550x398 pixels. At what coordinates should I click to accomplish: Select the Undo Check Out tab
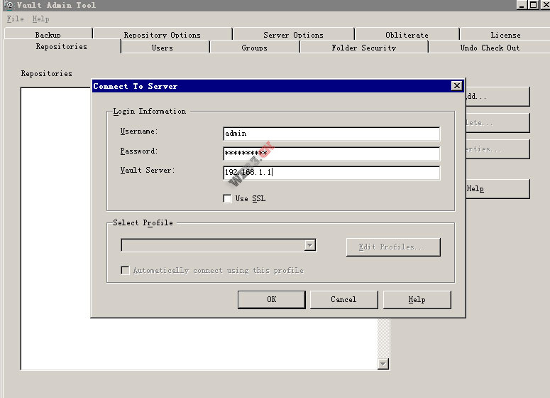point(490,48)
